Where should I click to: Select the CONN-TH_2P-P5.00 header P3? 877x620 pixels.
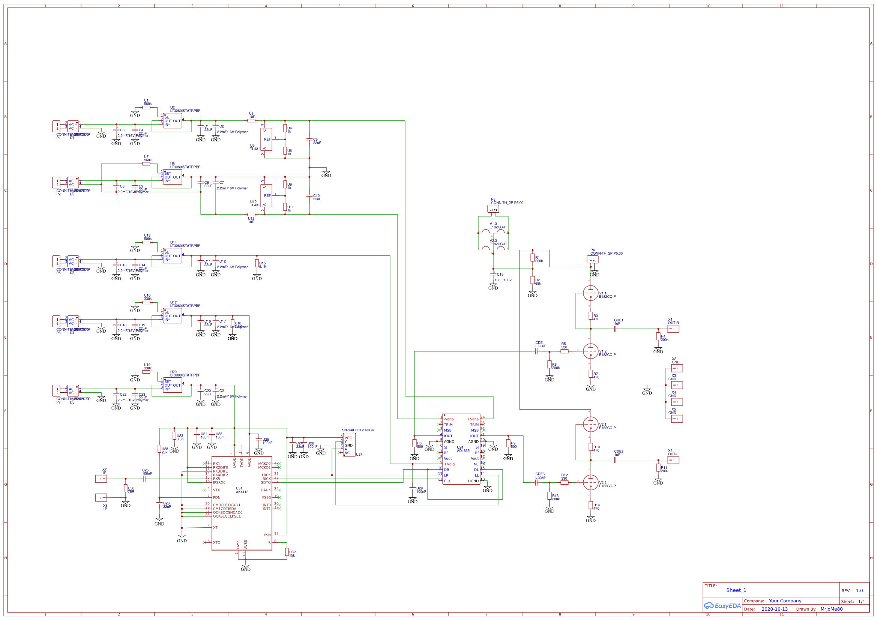click(x=494, y=210)
